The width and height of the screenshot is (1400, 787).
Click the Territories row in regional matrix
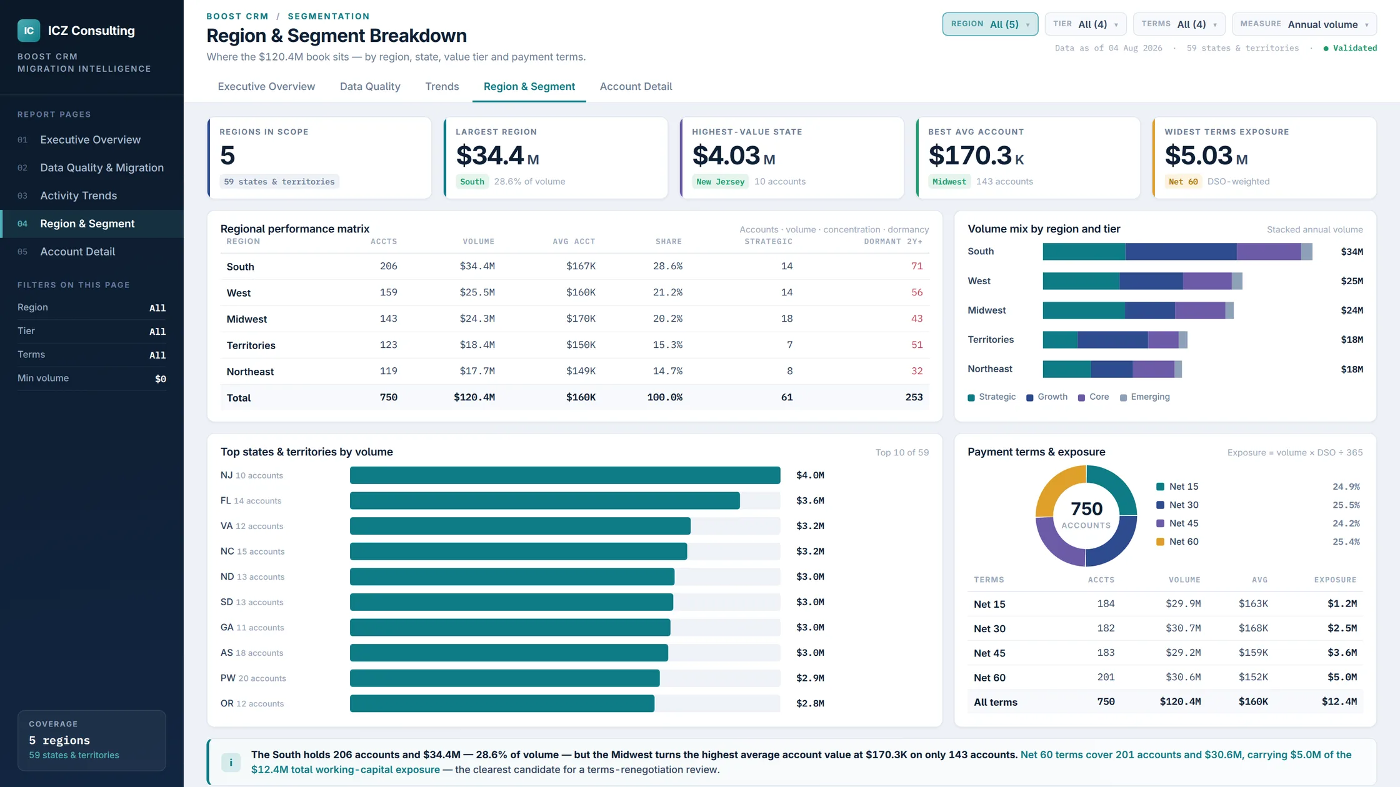574,345
